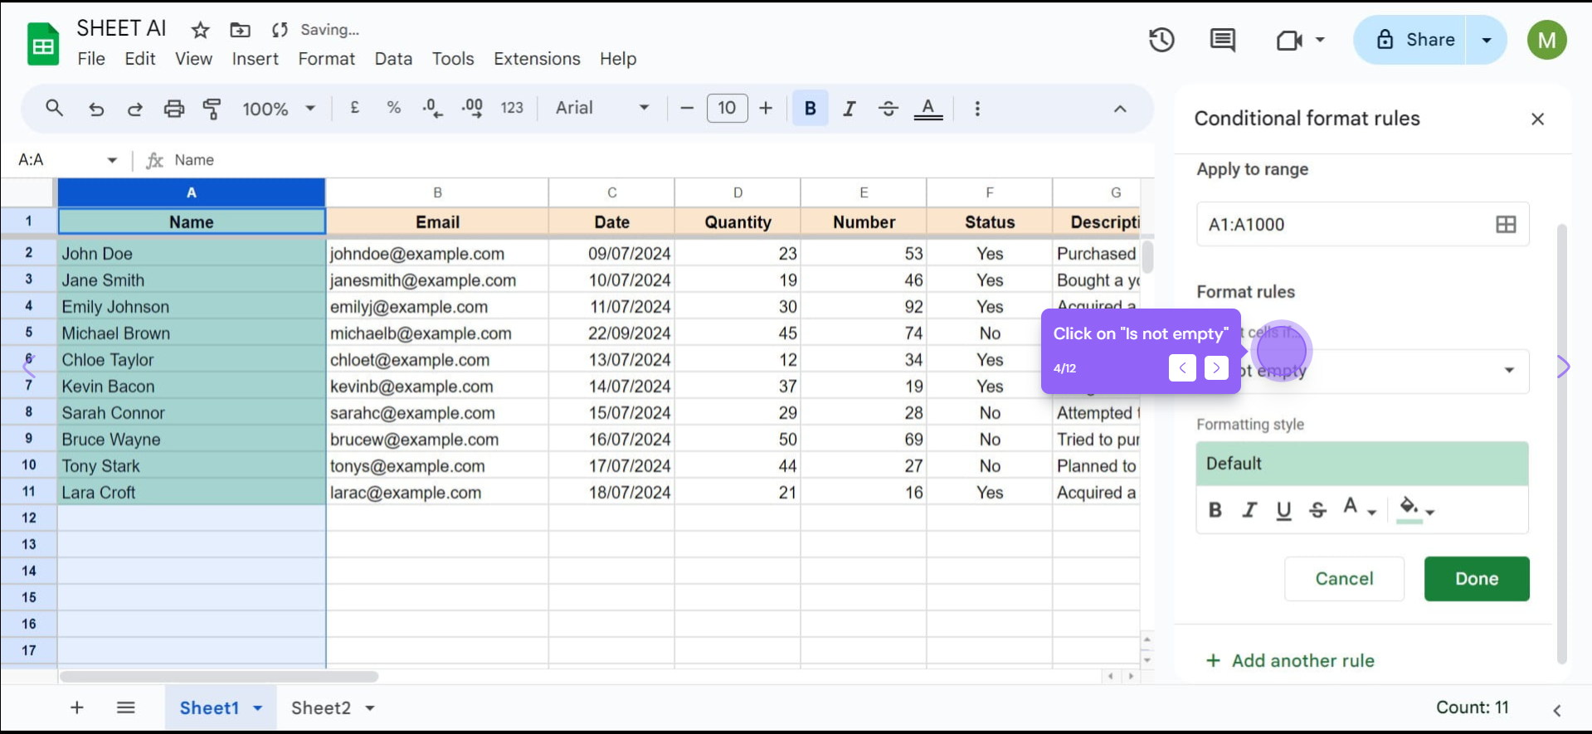
Task: Format as percent
Action: pyautogui.click(x=393, y=108)
